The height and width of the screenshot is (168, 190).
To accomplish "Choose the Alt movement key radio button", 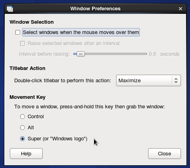I will click(23, 128).
